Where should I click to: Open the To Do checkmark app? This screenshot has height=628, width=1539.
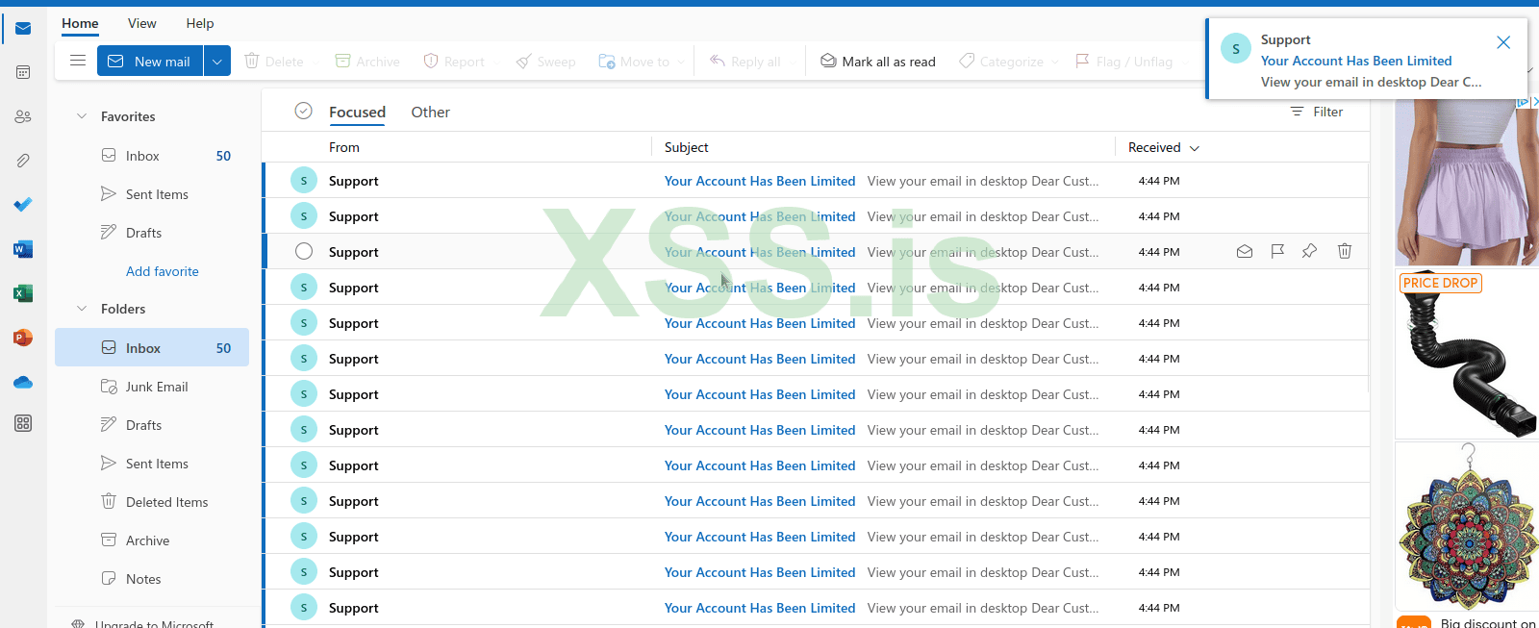coord(23,204)
